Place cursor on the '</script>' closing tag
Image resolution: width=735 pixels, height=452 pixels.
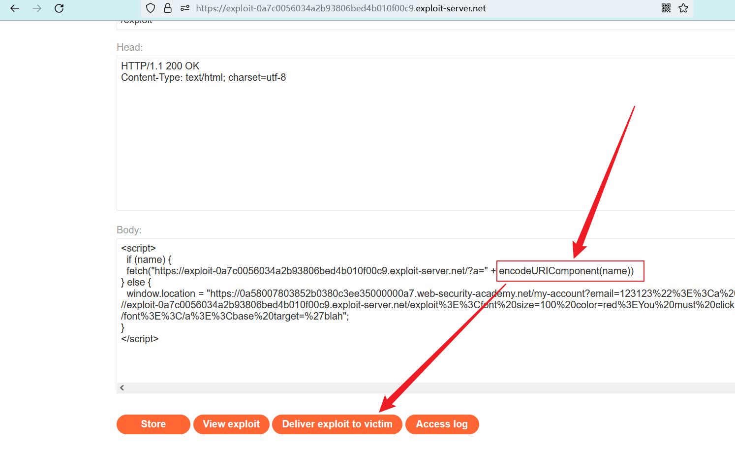pyautogui.click(x=140, y=339)
